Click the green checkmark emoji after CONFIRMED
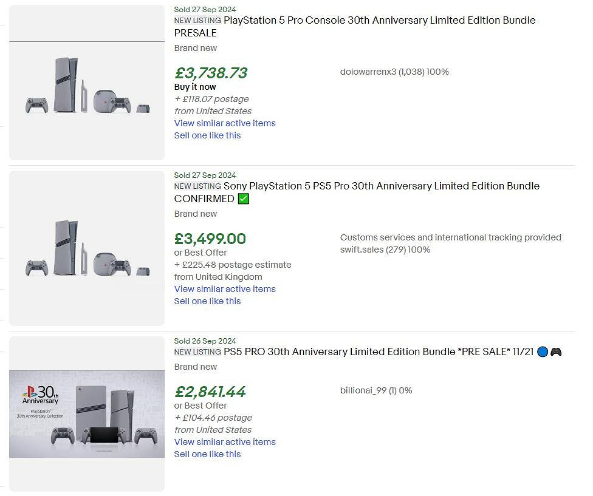The image size is (593, 496). [x=244, y=199]
